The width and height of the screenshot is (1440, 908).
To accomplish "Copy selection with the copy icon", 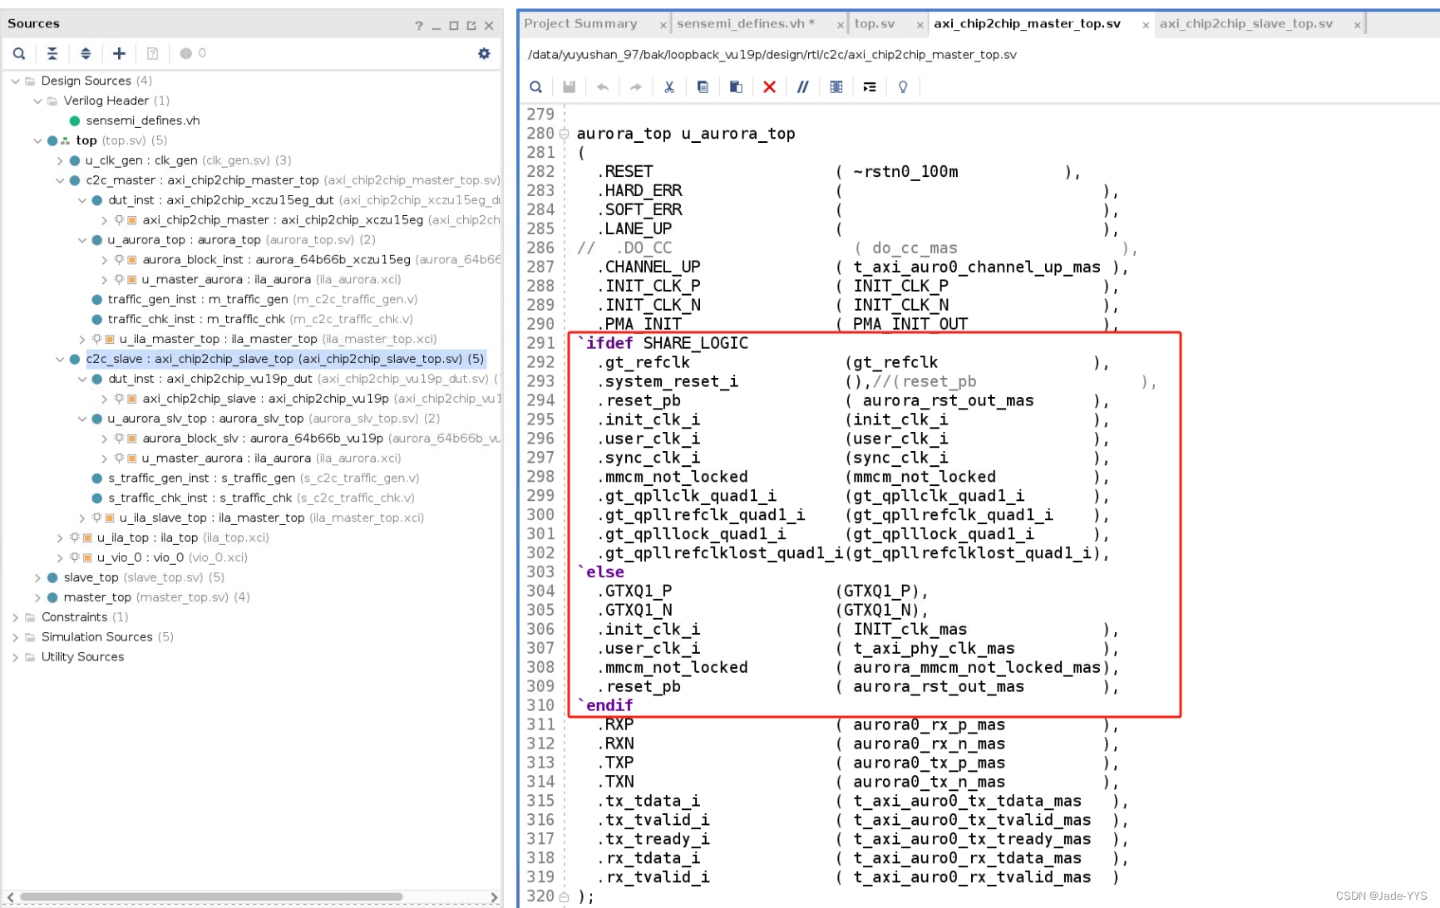I will pyautogui.click(x=703, y=86).
